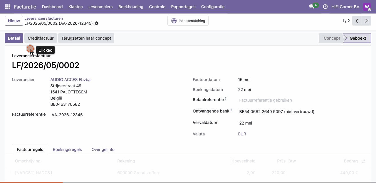Image resolution: width=376 pixels, height=183 pixels.
Task: Go to next record arrow
Action: click(x=366, y=21)
